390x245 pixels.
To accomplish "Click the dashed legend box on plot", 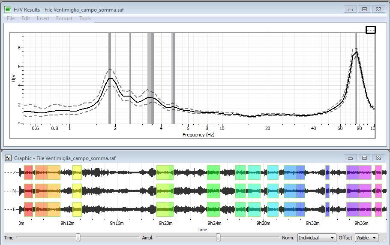I will point(371,30).
